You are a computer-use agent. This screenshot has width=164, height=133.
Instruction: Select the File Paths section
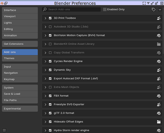click(x=20, y=100)
